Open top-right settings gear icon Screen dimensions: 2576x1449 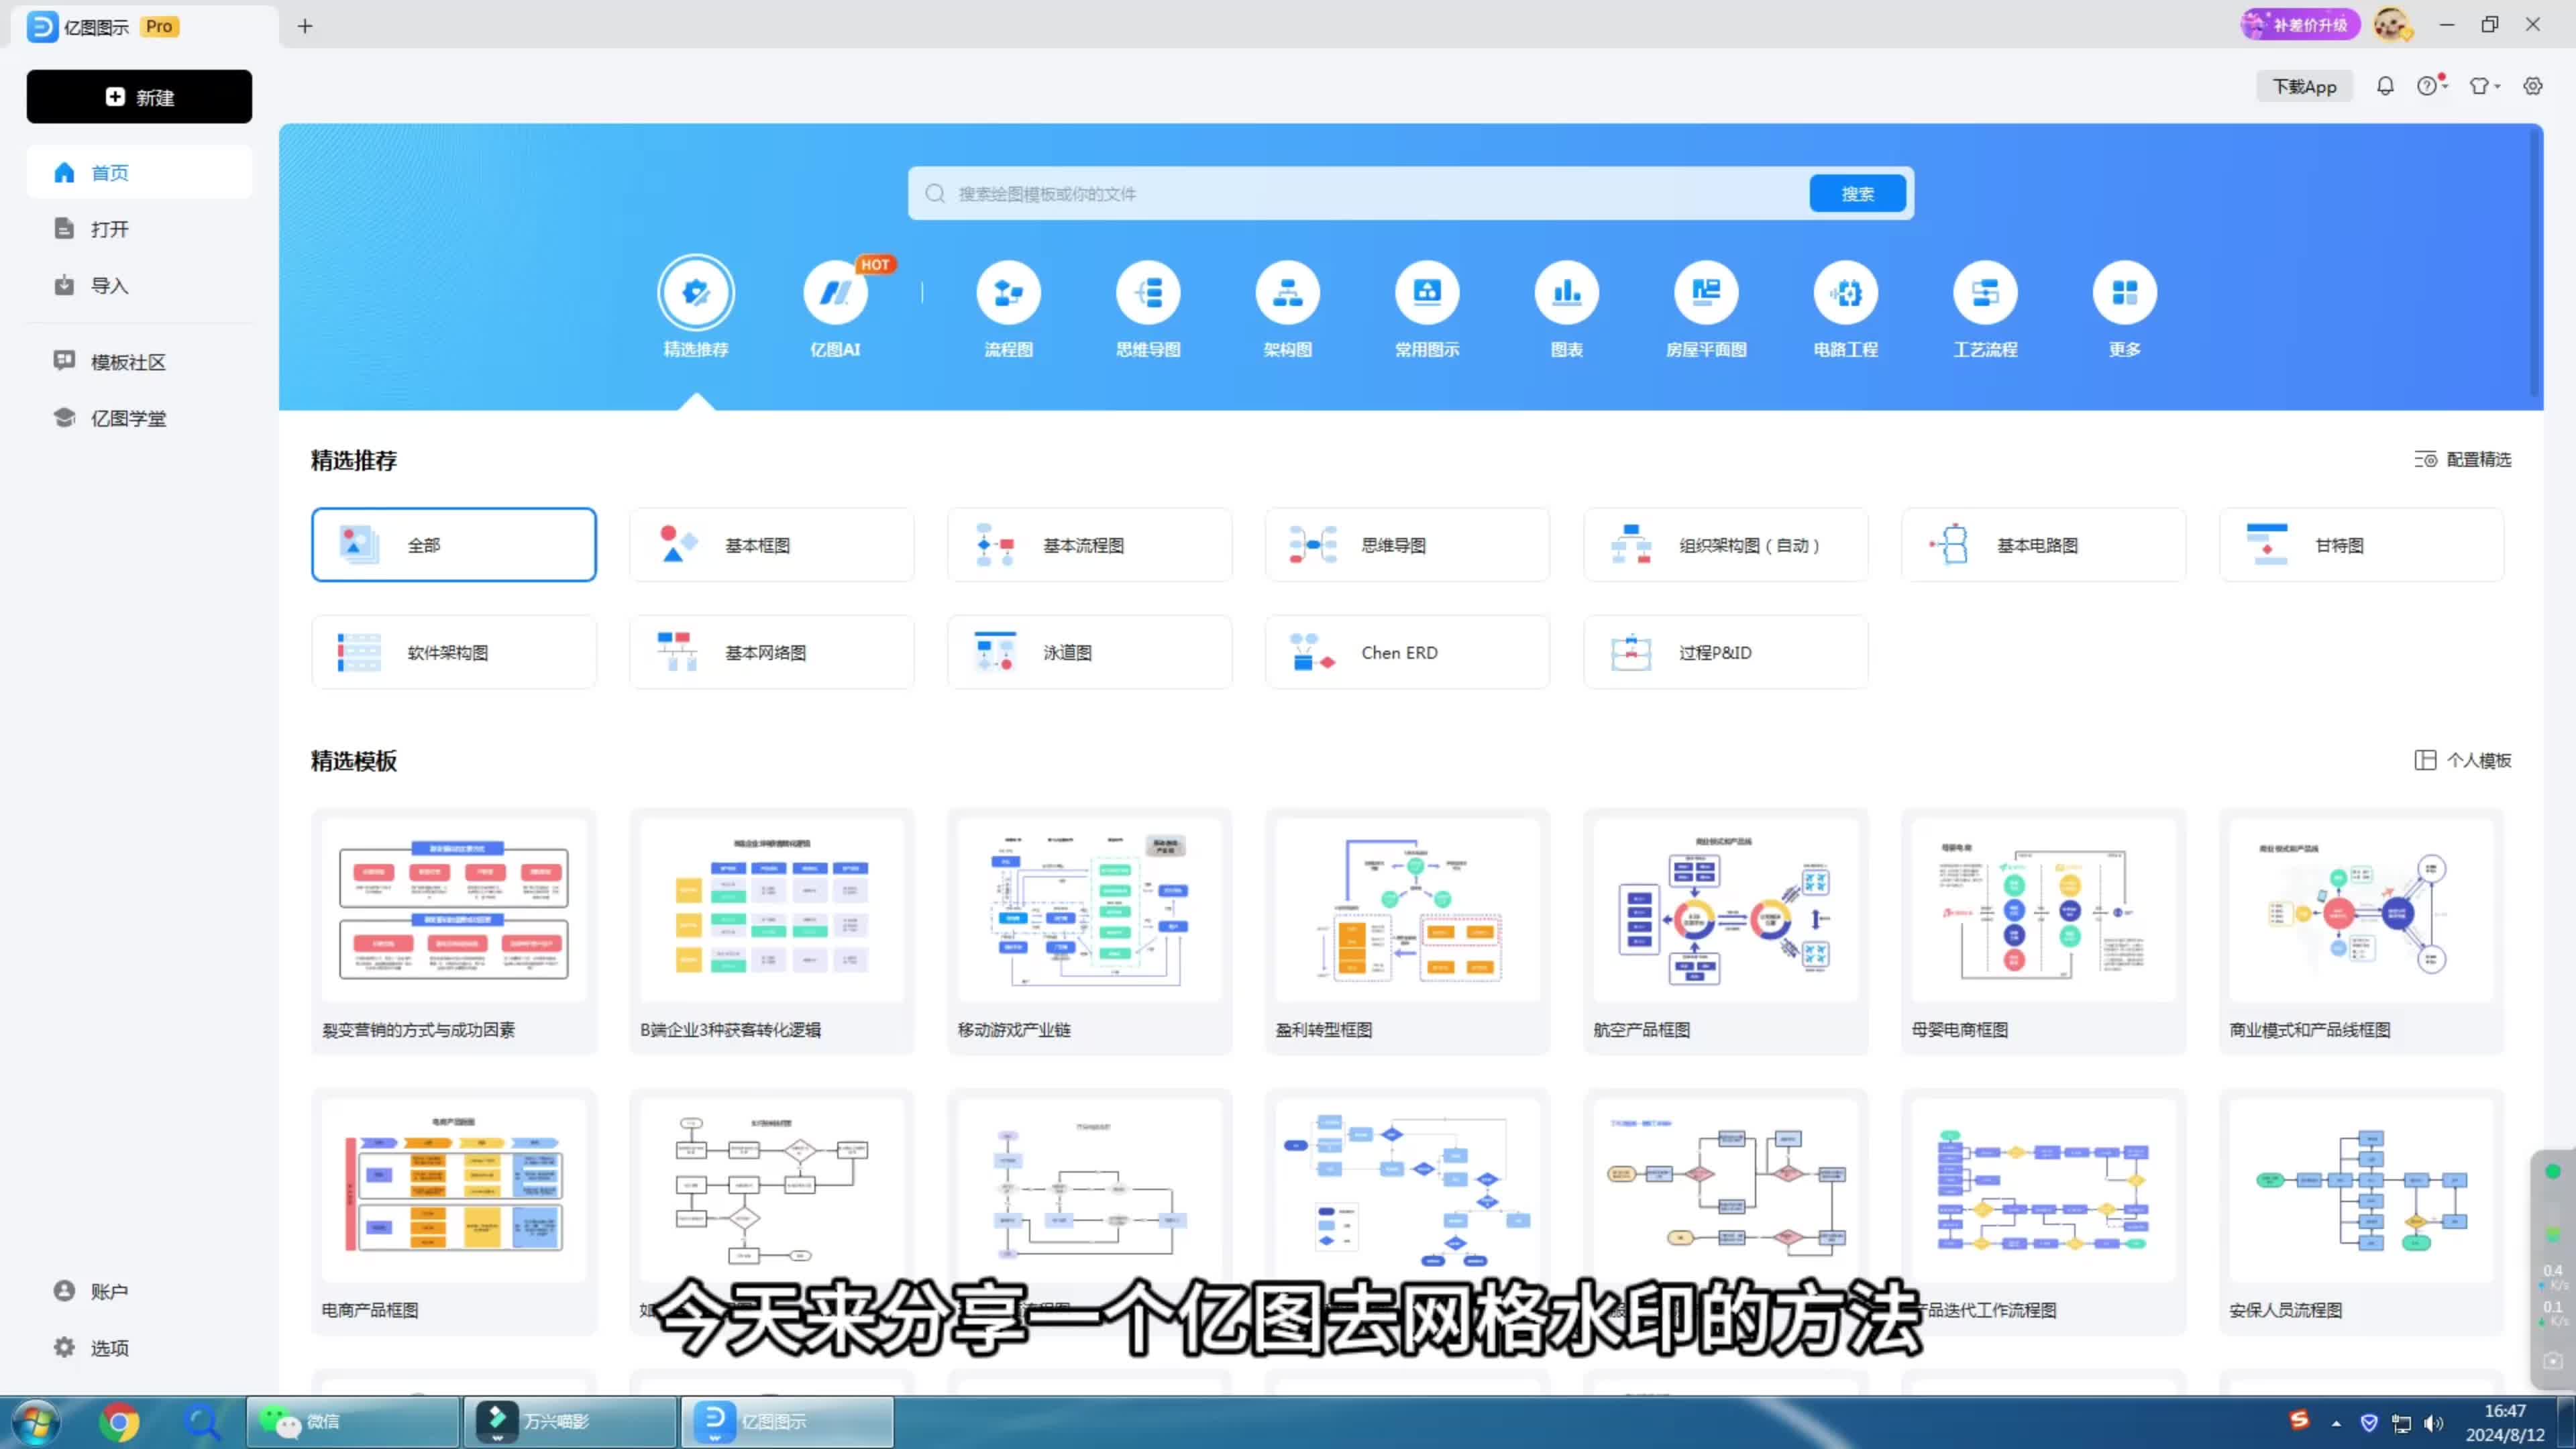[x=2533, y=86]
